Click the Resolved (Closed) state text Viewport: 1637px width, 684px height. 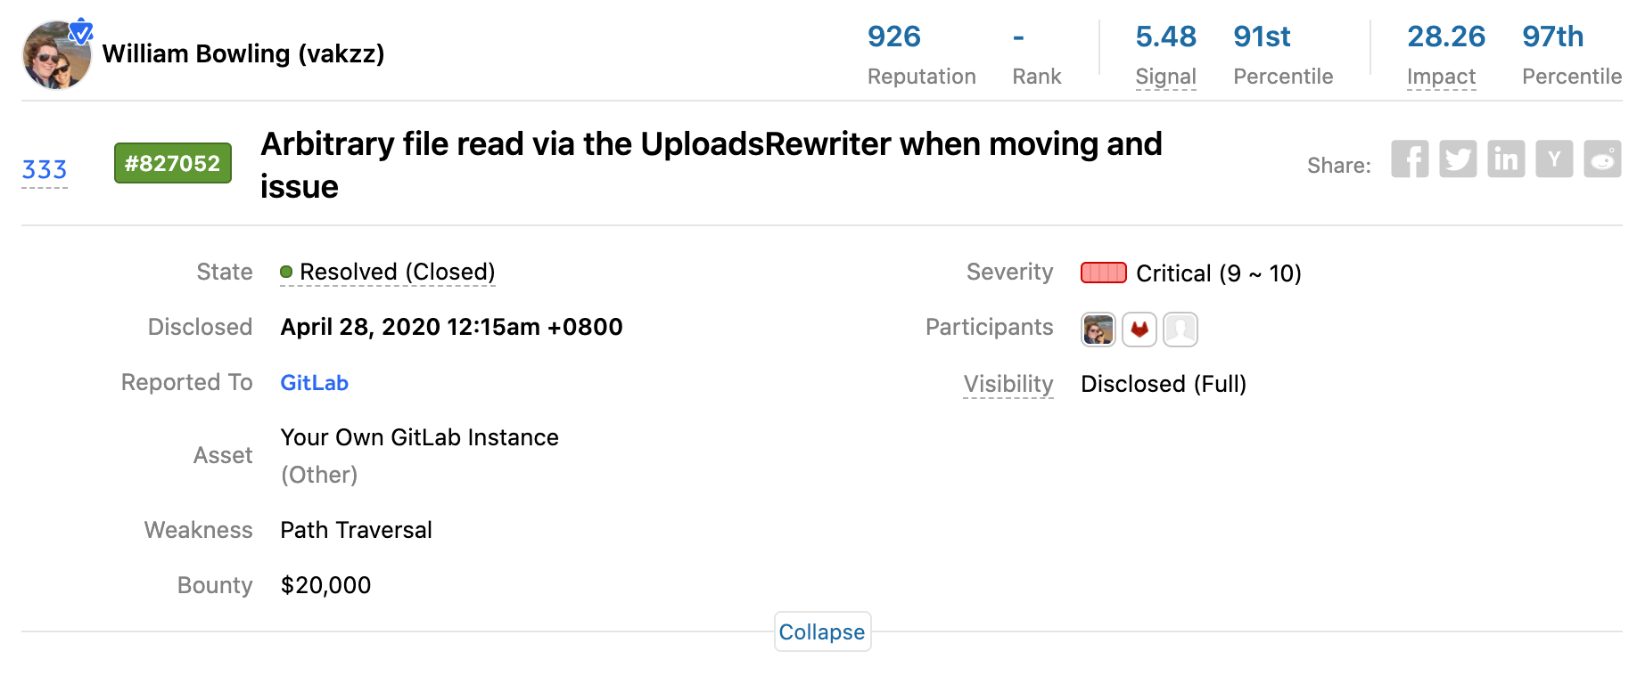(397, 272)
